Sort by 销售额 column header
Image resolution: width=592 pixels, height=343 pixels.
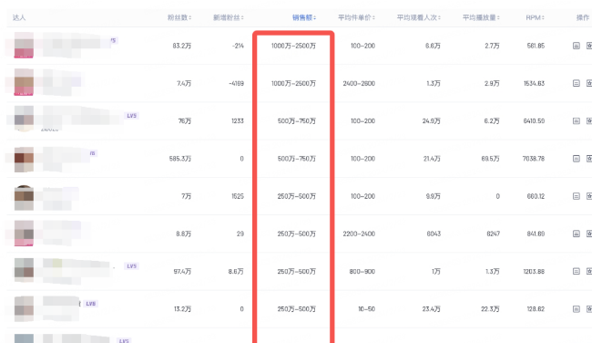[304, 17]
